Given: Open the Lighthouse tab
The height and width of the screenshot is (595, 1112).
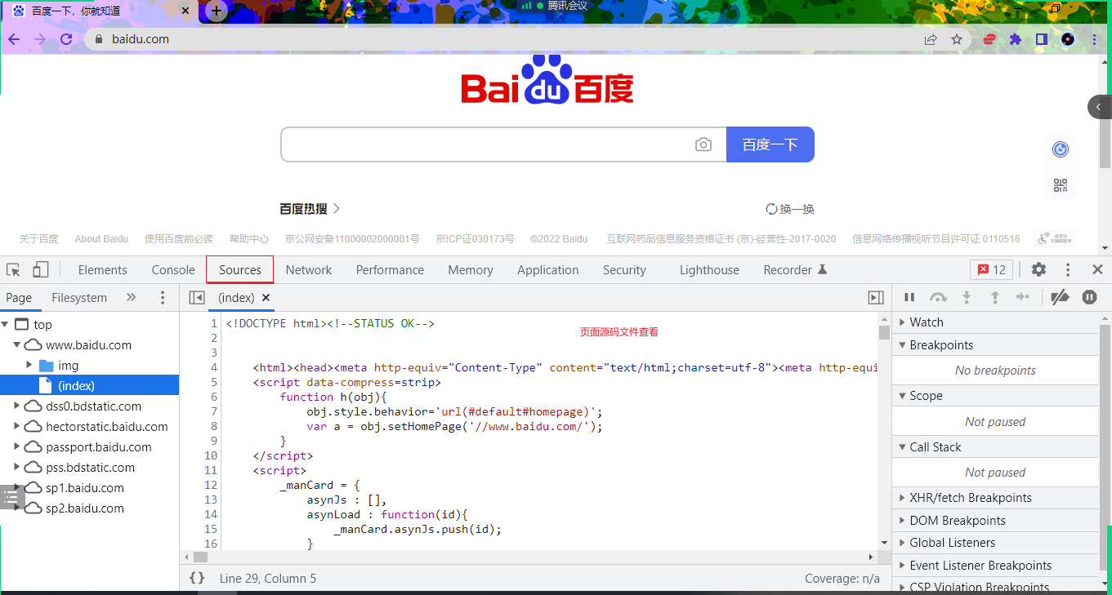Looking at the screenshot, I should 709,269.
